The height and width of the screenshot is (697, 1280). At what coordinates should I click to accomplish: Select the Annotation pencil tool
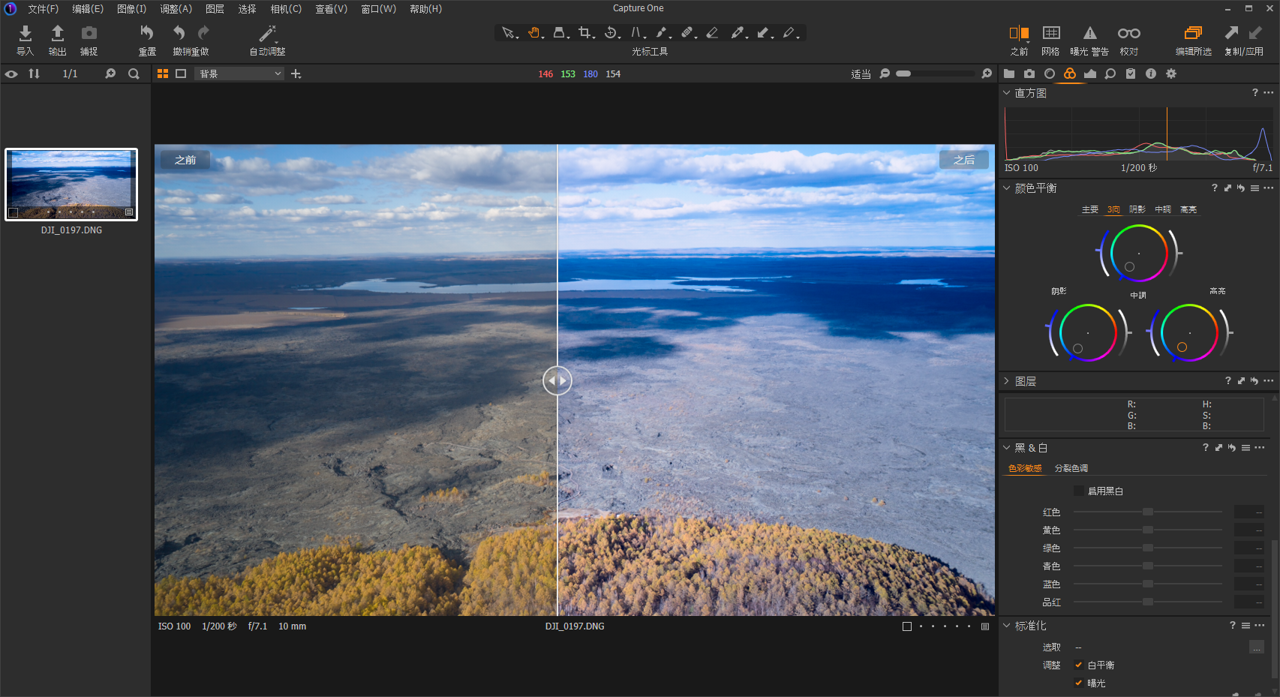tap(789, 33)
